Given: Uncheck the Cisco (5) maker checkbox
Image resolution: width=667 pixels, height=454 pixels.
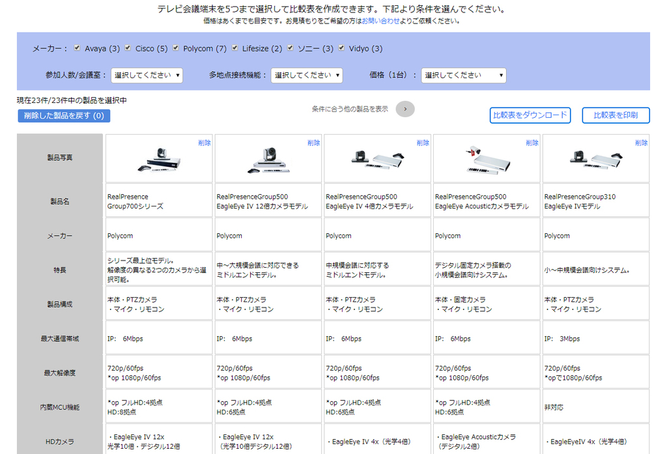Looking at the screenshot, I should click(x=128, y=48).
